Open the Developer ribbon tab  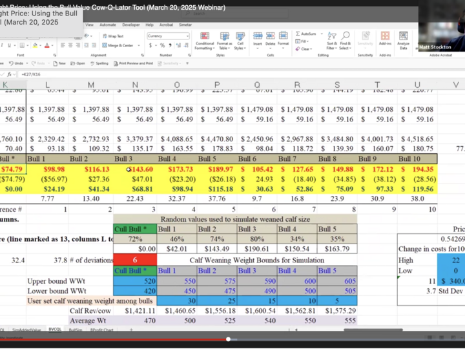point(130,25)
